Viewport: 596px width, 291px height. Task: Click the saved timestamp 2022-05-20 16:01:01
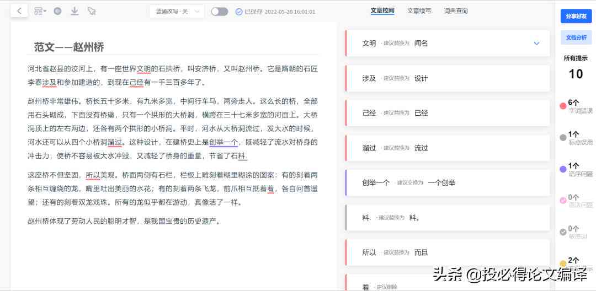click(x=290, y=12)
